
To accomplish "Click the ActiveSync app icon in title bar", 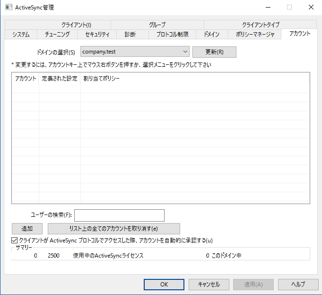I will [9, 7].
